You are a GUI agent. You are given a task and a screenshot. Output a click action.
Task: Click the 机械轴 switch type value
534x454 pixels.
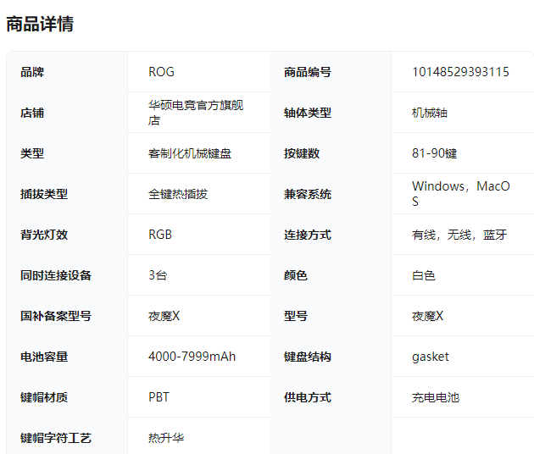click(x=430, y=113)
